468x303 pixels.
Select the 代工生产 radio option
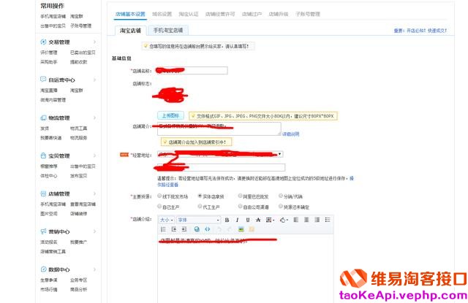click(x=200, y=206)
